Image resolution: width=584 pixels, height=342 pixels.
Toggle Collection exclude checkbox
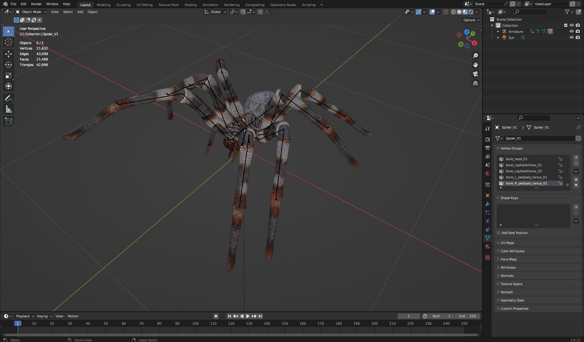coord(566,25)
